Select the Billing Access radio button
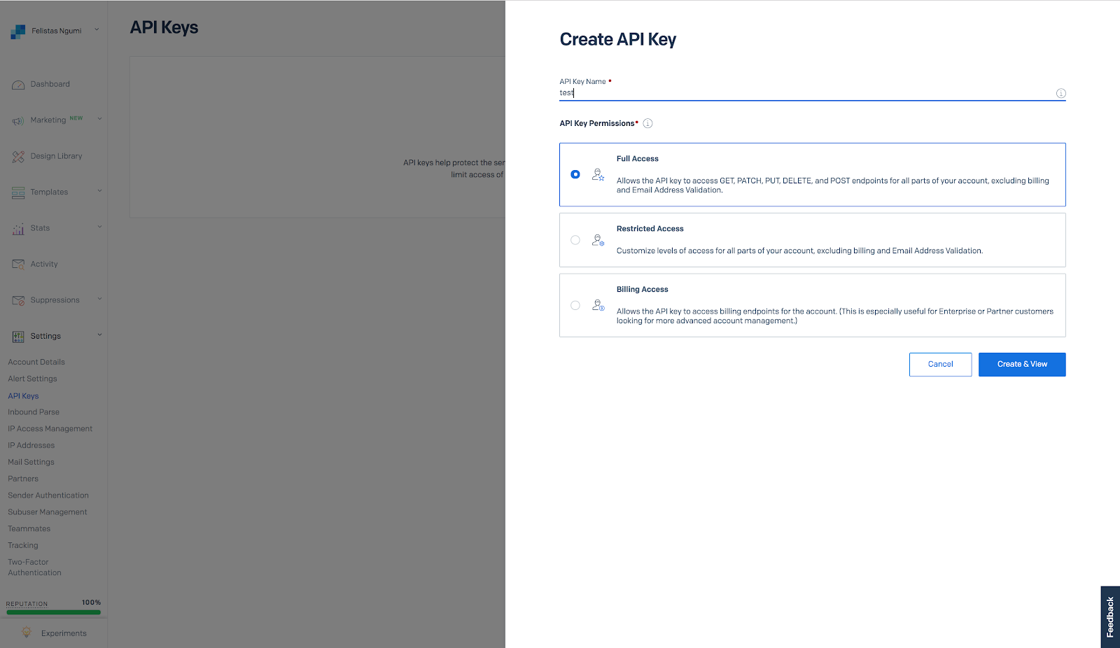 575,305
